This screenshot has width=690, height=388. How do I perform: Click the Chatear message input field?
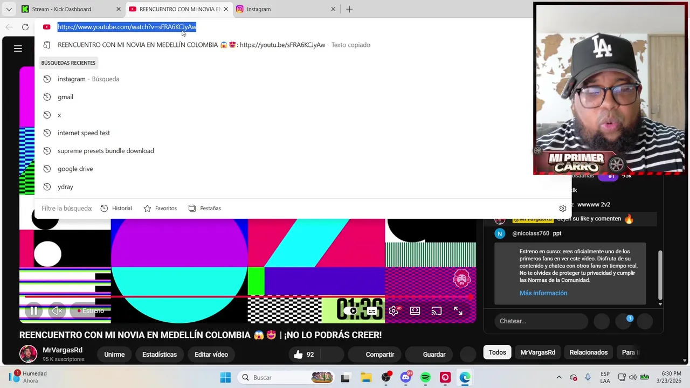541,321
